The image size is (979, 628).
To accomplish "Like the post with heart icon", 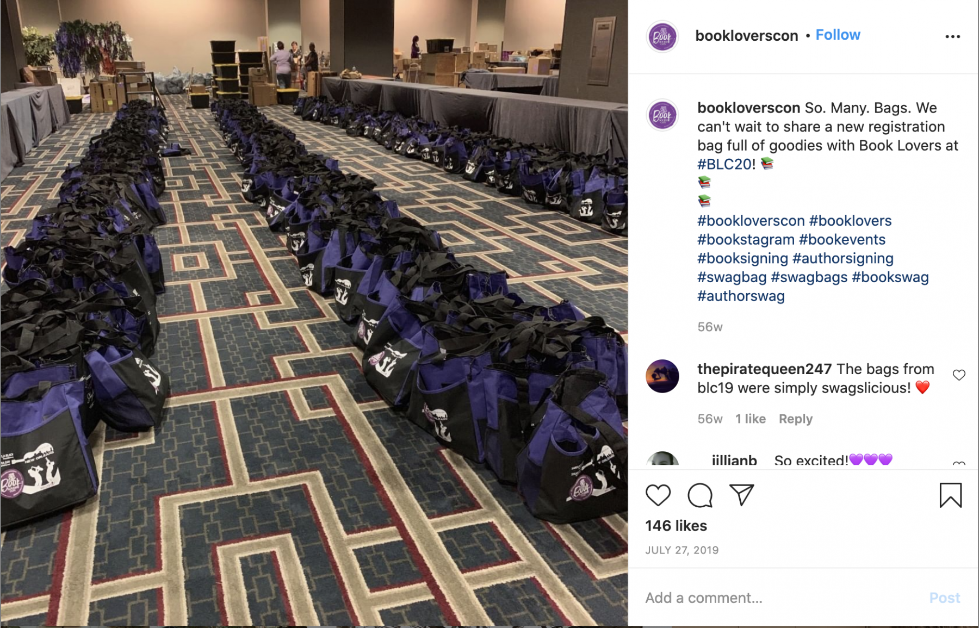I will 658,495.
